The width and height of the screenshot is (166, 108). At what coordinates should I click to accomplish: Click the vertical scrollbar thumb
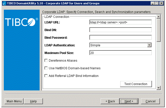(159, 30)
